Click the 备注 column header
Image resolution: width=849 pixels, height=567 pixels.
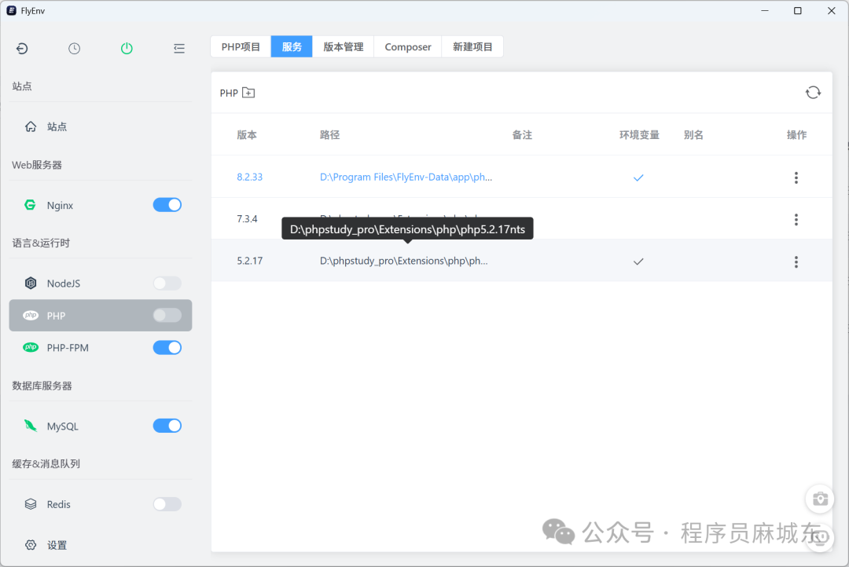(x=522, y=135)
